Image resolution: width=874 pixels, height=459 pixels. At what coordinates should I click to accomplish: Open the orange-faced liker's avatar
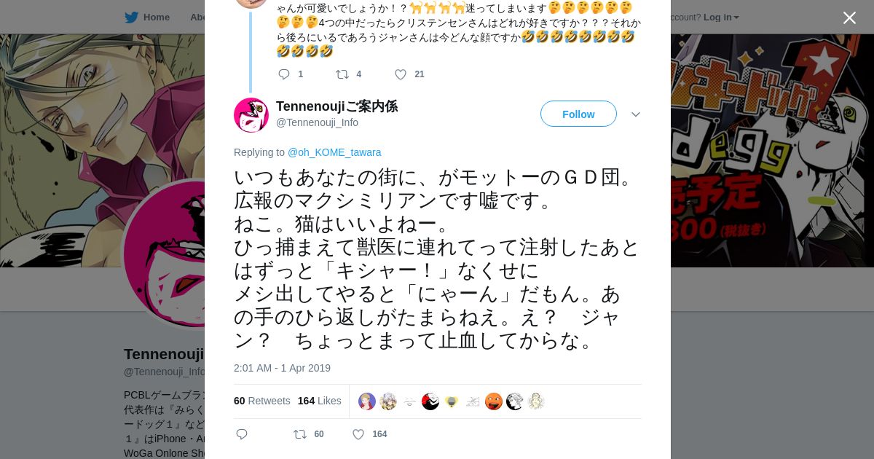coord(494,401)
